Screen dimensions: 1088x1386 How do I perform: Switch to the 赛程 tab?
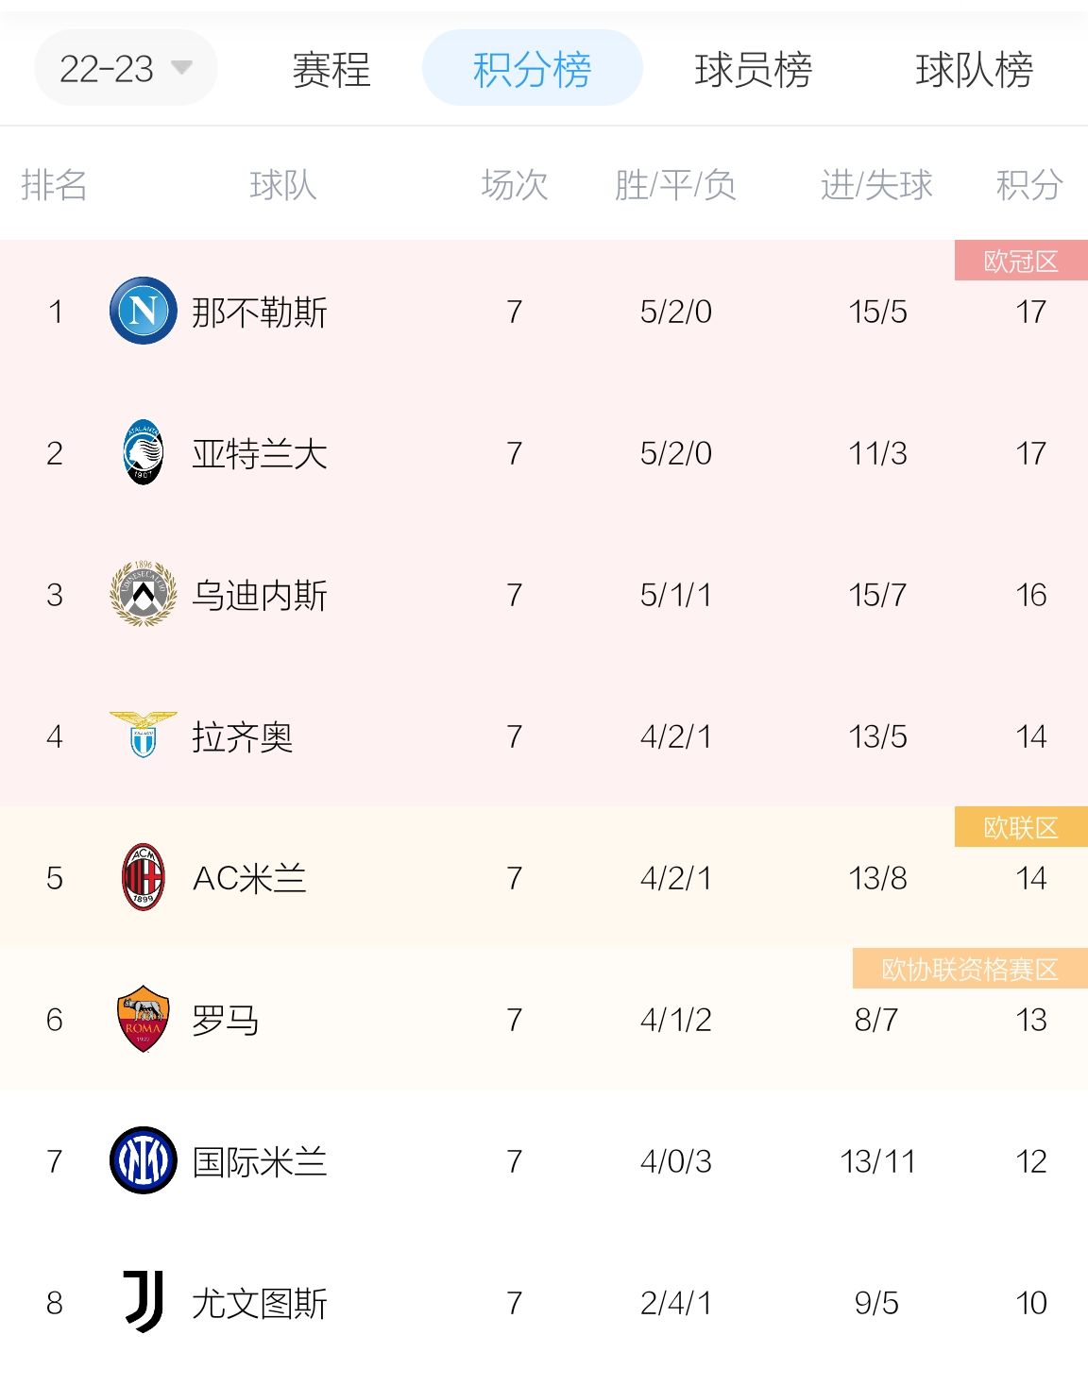click(331, 69)
